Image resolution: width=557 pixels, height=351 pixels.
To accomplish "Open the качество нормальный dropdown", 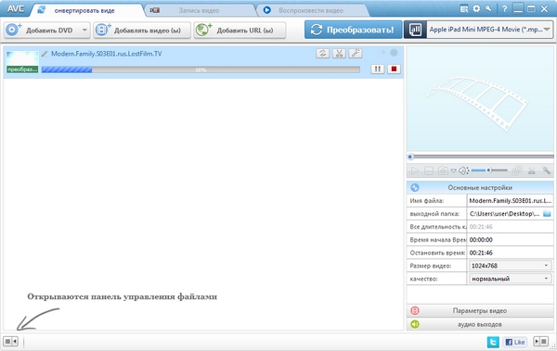I will pos(510,279).
